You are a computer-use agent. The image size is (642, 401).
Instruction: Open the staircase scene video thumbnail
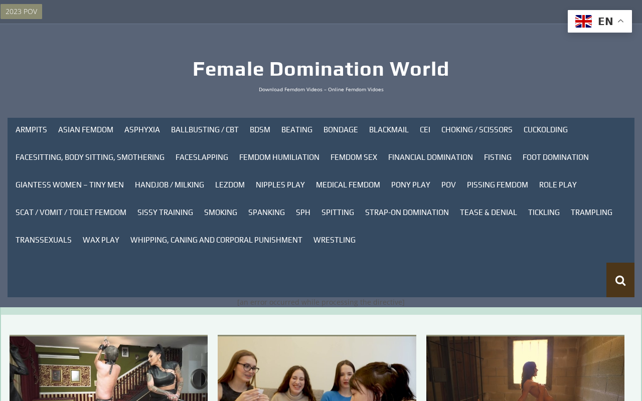click(108, 368)
